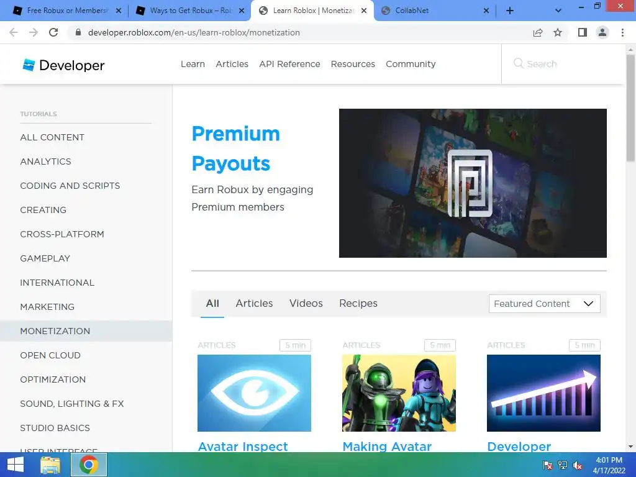Select INTERNATIONAL in sidebar

[57, 283]
